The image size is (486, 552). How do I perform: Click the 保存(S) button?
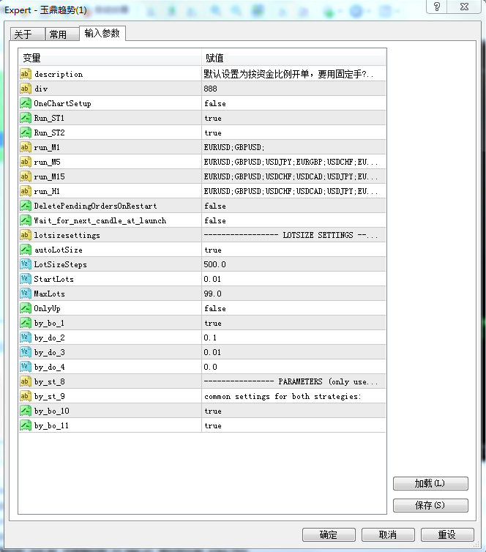coord(430,505)
